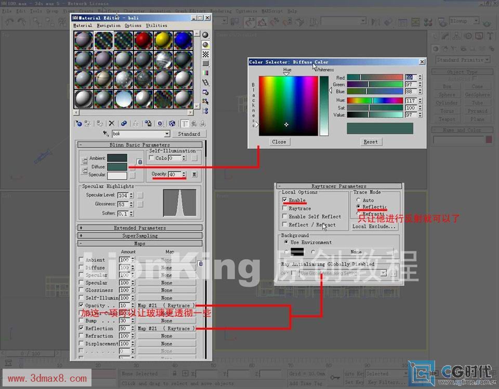This screenshot has width=499, height=389.
Task: Open the Material menu
Action: [x=83, y=25]
